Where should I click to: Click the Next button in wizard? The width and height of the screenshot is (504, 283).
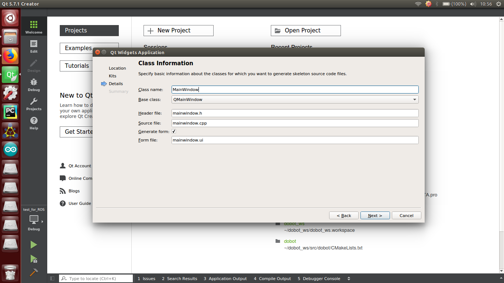pyautogui.click(x=375, y=216)
